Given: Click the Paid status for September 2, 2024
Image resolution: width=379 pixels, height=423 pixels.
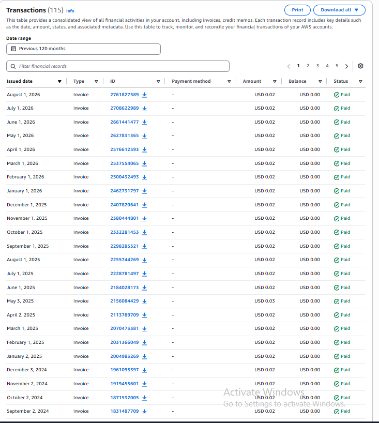Looking at the screenshot, I should (x=342, y=411).
